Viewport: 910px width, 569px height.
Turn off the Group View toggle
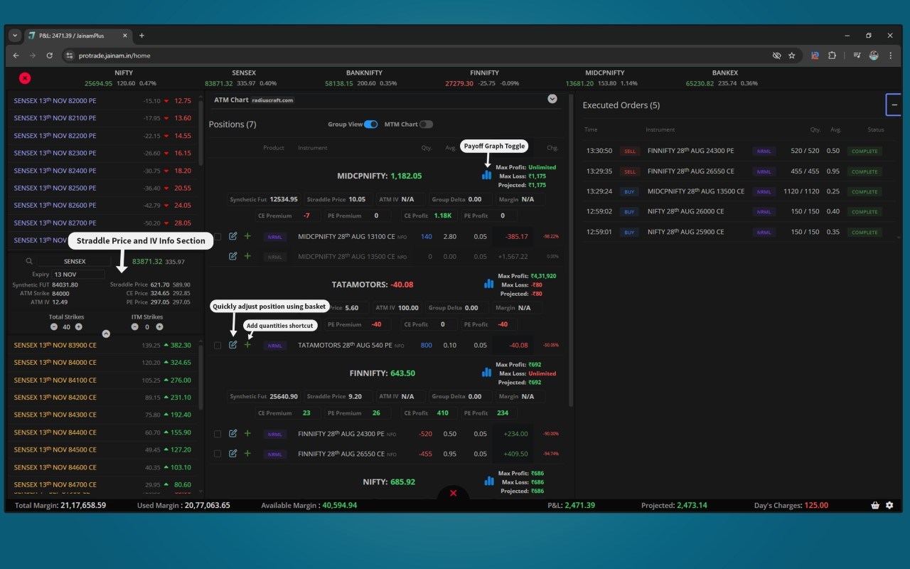371,124
